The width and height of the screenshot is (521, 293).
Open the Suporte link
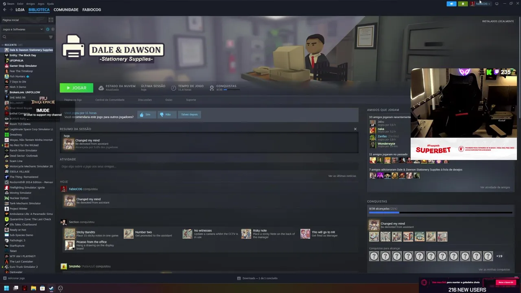tap(191, 100)
